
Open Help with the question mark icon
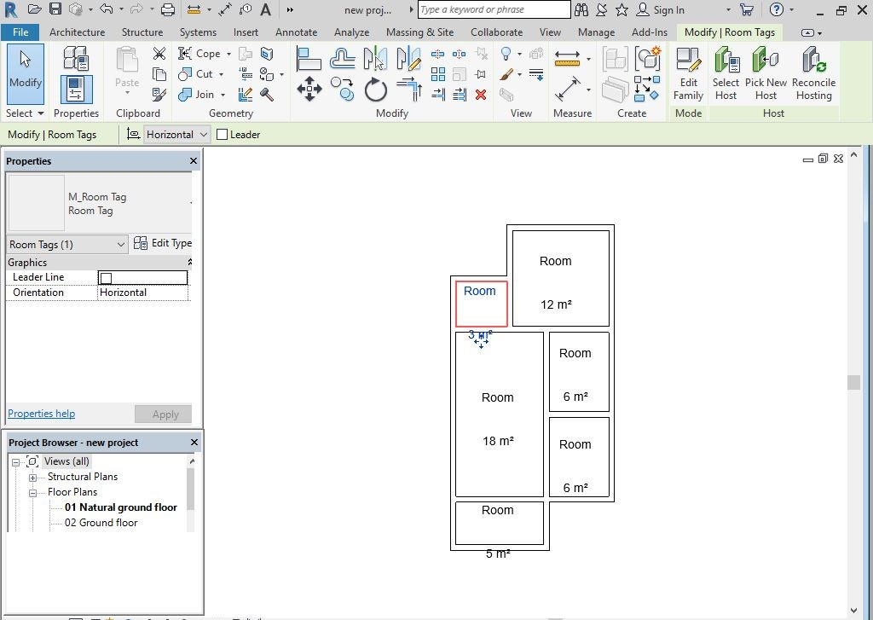[776, 9]
